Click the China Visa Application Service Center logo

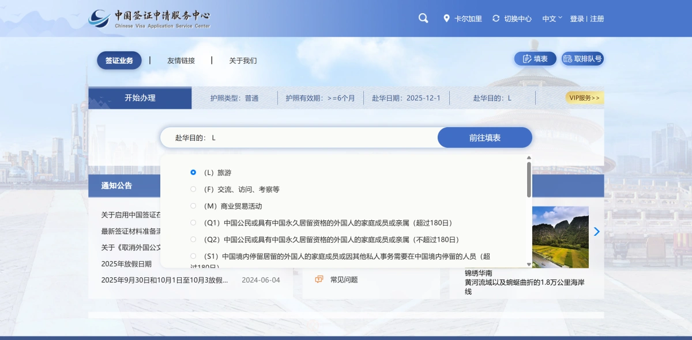click(x=150, y=19)
